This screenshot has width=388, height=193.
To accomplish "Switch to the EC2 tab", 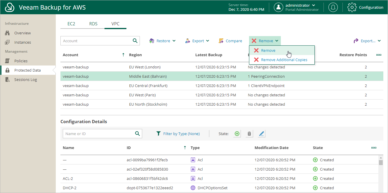I will point(71,24).
